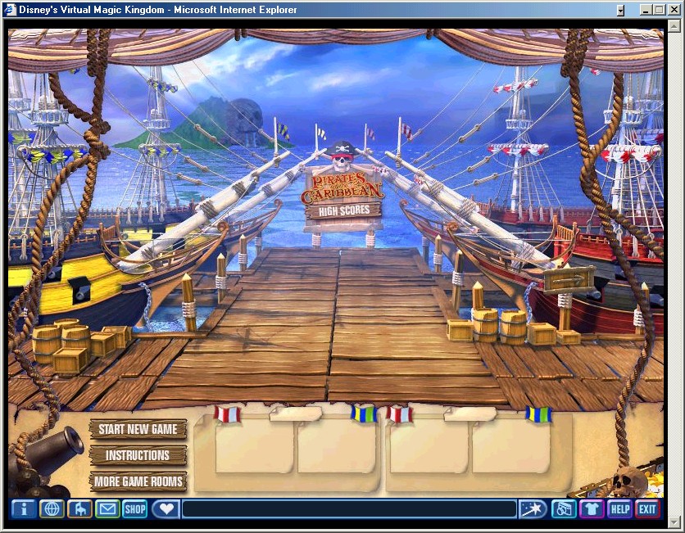The width and height of the screenshot is (685, 533).
Task: Click the wooden arrow sign on dock
Action: (569, 279)
